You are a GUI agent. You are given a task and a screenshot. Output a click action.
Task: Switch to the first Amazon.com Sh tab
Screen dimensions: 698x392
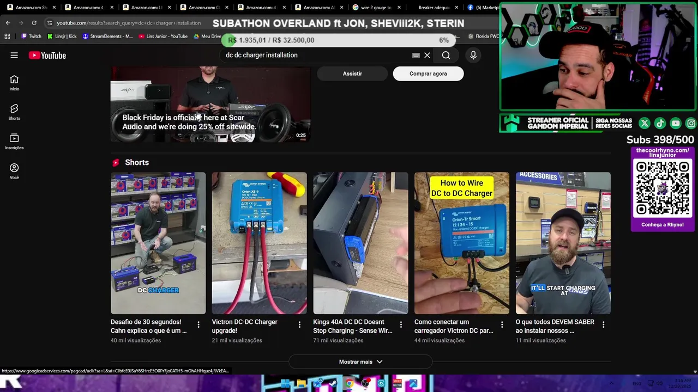31,8
